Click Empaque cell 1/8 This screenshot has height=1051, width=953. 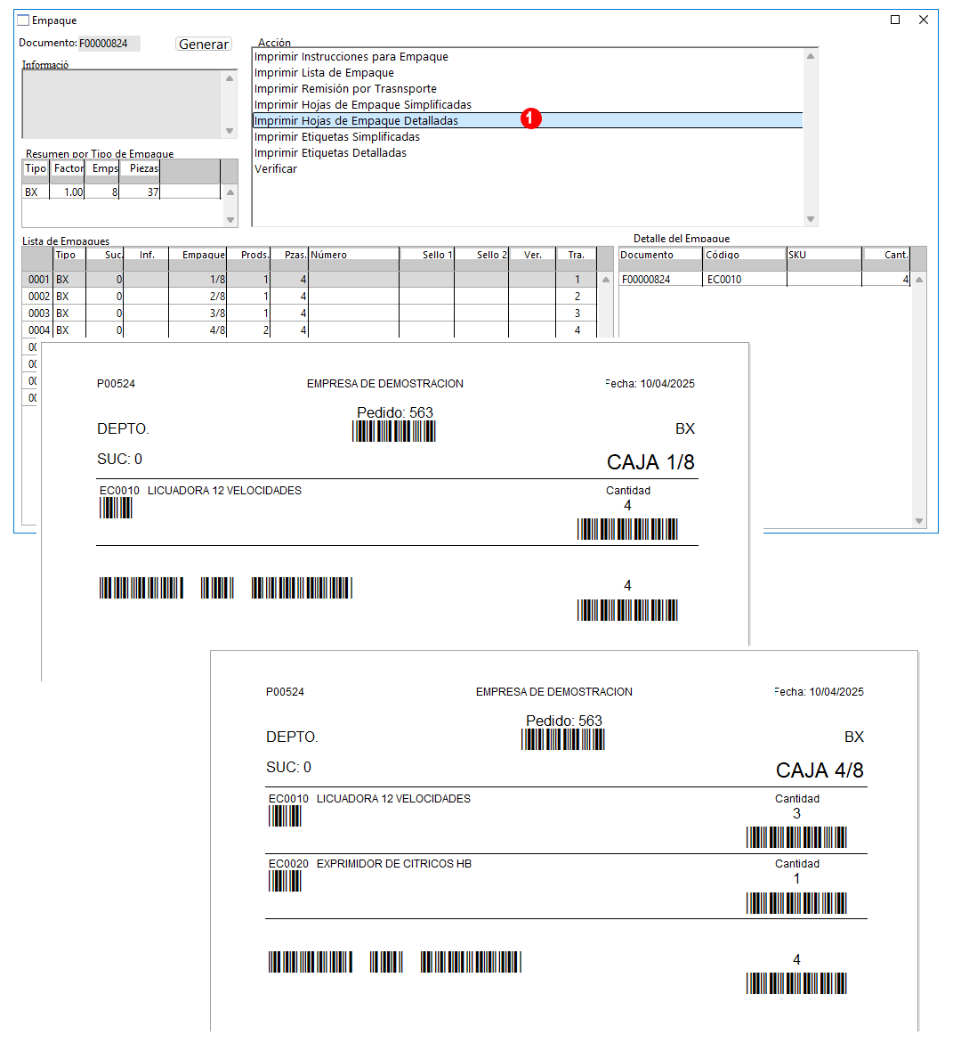pyautogui.click(x=198, y=280)
